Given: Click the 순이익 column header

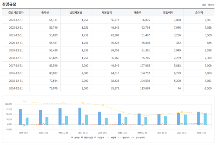Looking at the screenshot, I should click(199, 13).
